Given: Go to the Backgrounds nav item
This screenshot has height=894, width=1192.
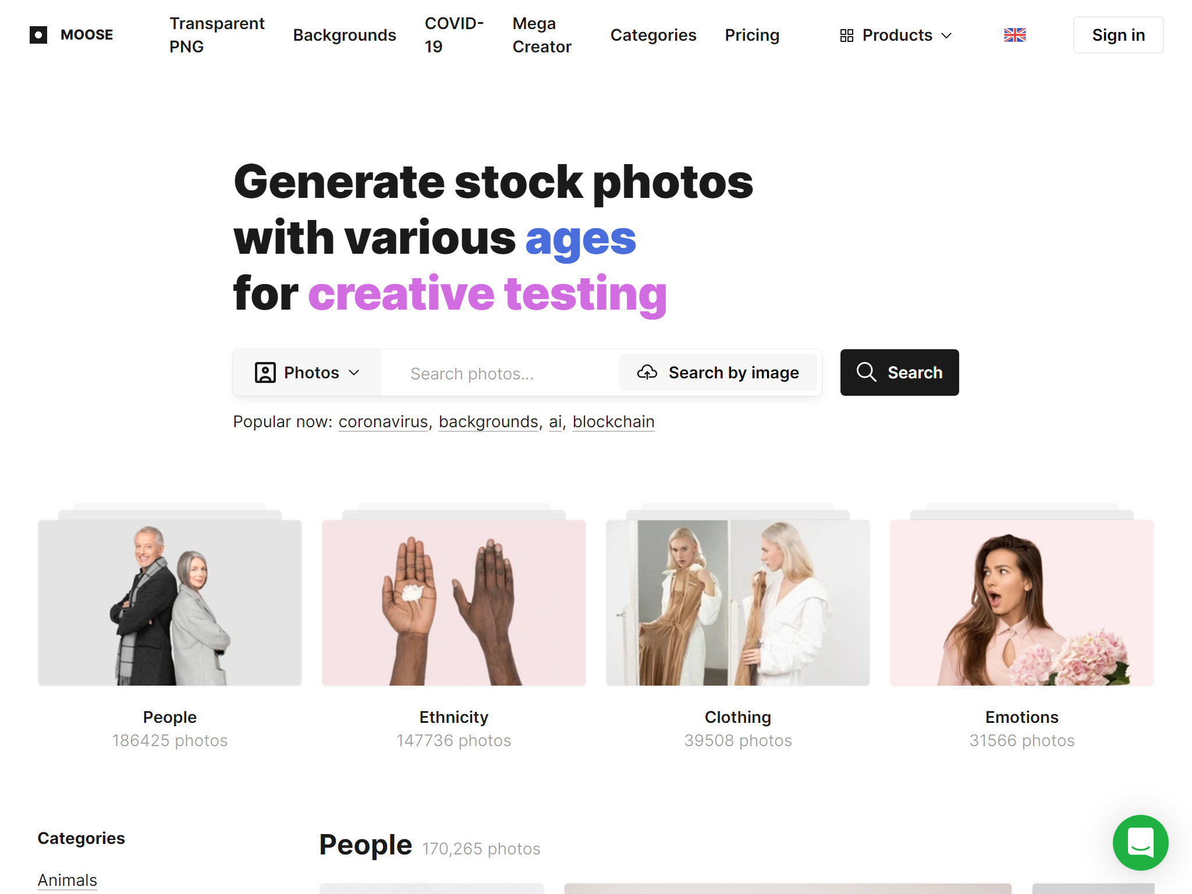Looking at the screenshot, I should pyautogui.click(x=345, y=35).
